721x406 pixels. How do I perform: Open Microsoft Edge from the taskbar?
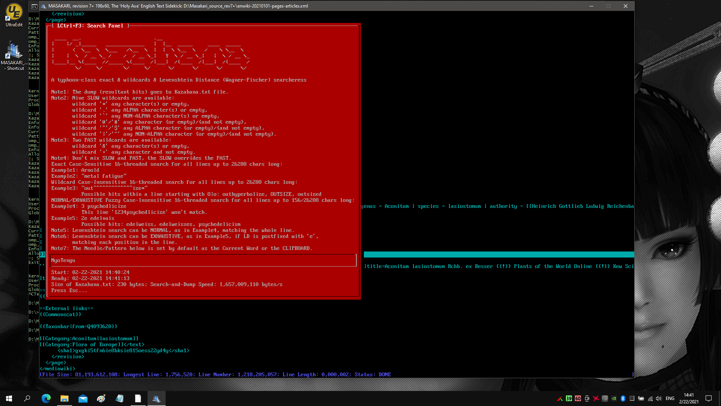coord(46,398)
